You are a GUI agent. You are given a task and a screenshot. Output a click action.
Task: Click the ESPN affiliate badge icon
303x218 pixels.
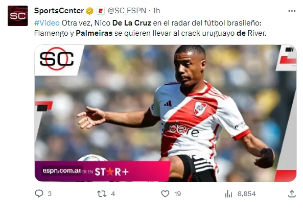pos(101,11)
